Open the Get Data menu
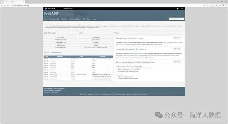Screen dimensions: 228x124 pos(64,19)
